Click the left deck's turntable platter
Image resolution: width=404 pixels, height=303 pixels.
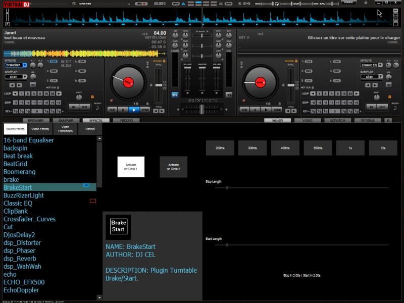pos(127,82)
